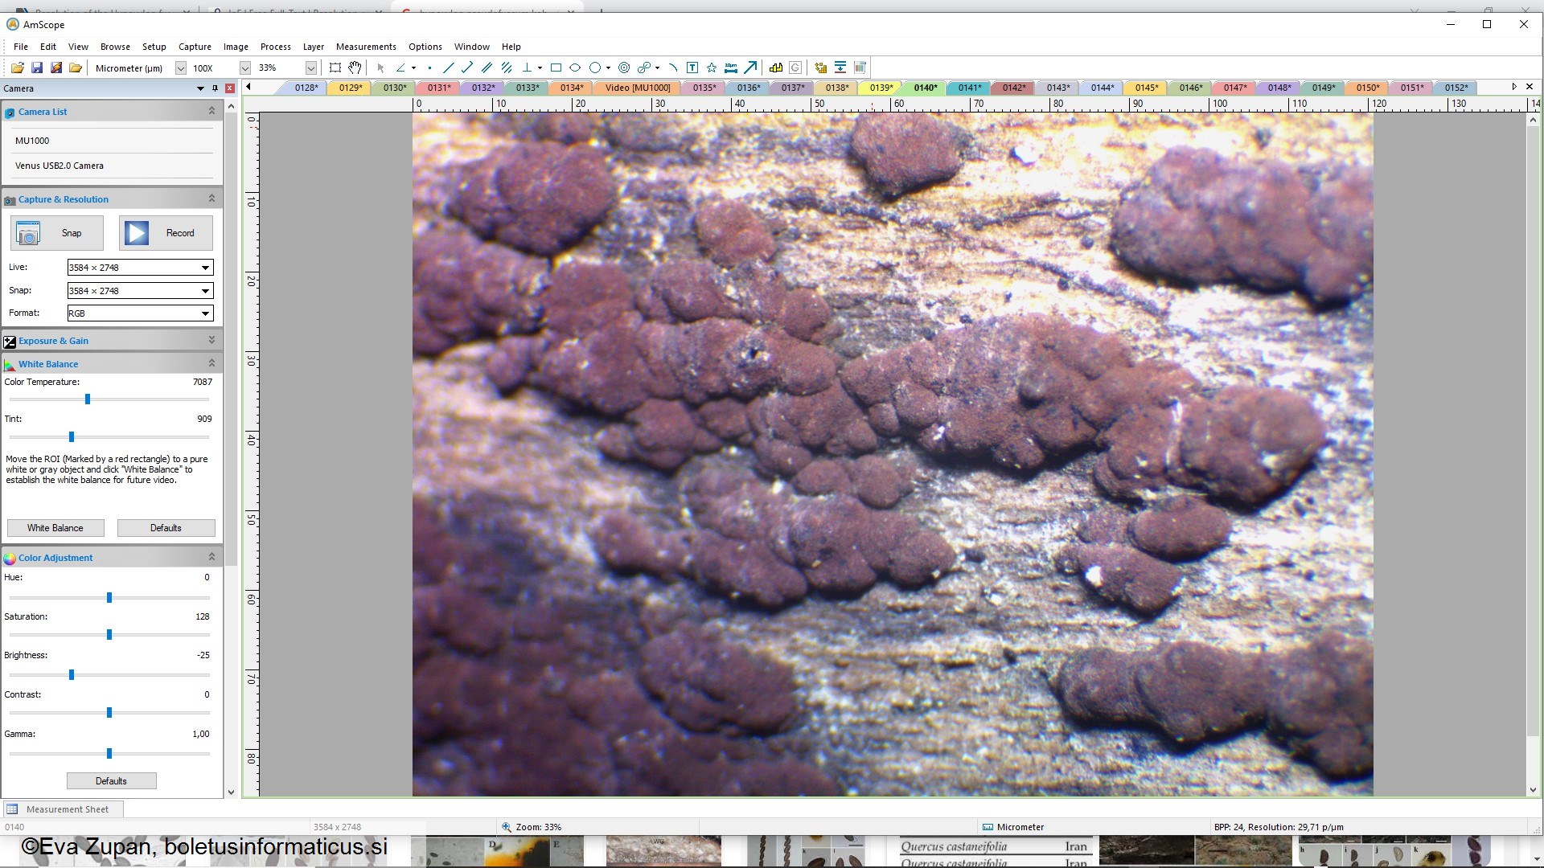Screen dimensions: 1544x868
Task: Pin the Camera panel
Action: 215,88
